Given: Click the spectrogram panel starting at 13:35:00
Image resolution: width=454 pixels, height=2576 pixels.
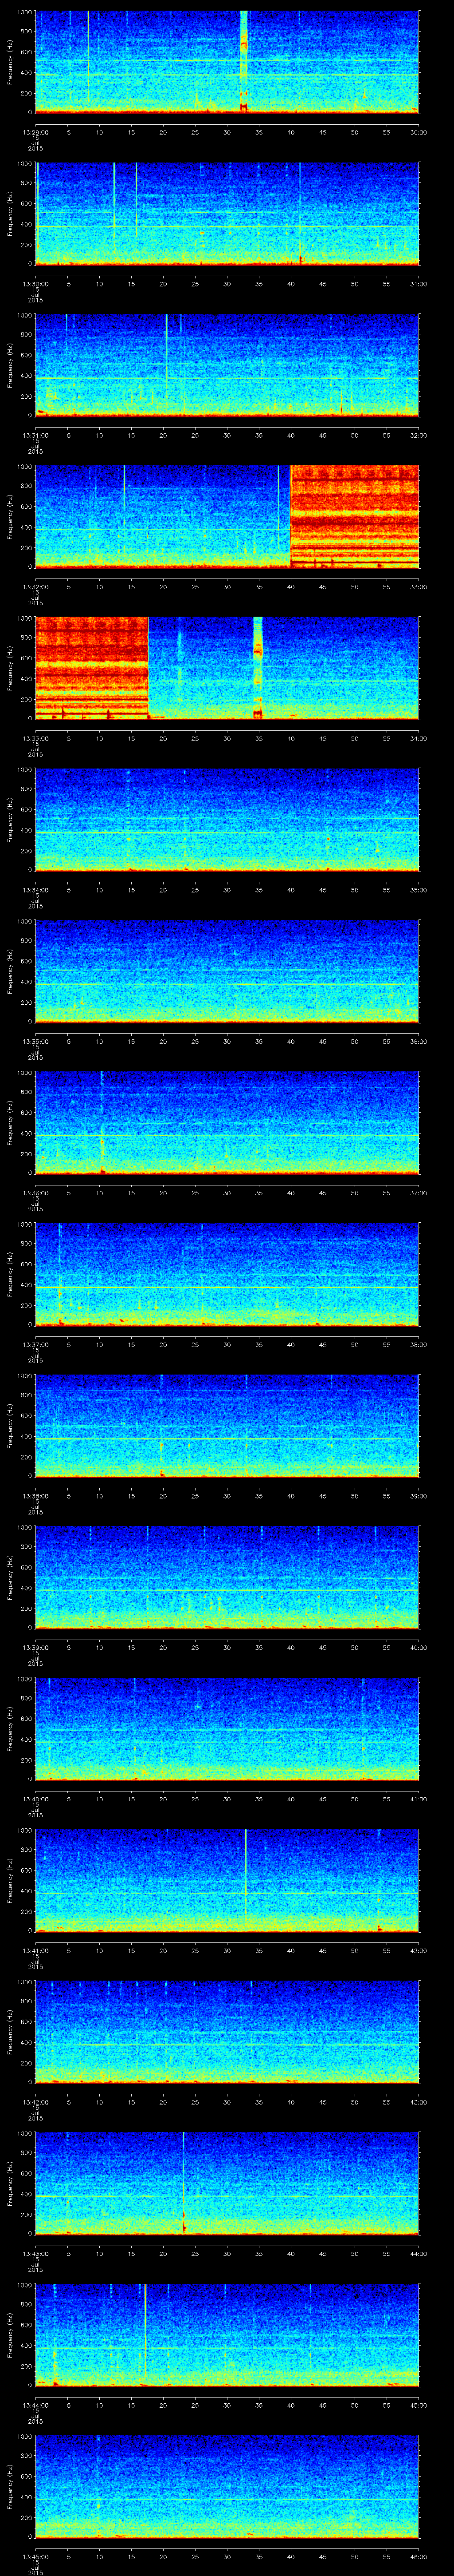Looking at the screenshot, I should click(x=227, y=971).
